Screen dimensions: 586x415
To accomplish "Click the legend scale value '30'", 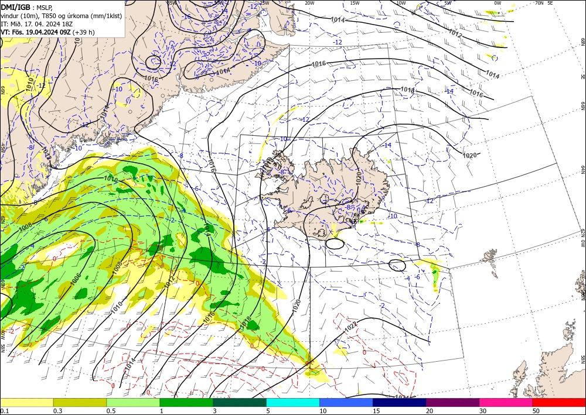I will click(483, 411).
